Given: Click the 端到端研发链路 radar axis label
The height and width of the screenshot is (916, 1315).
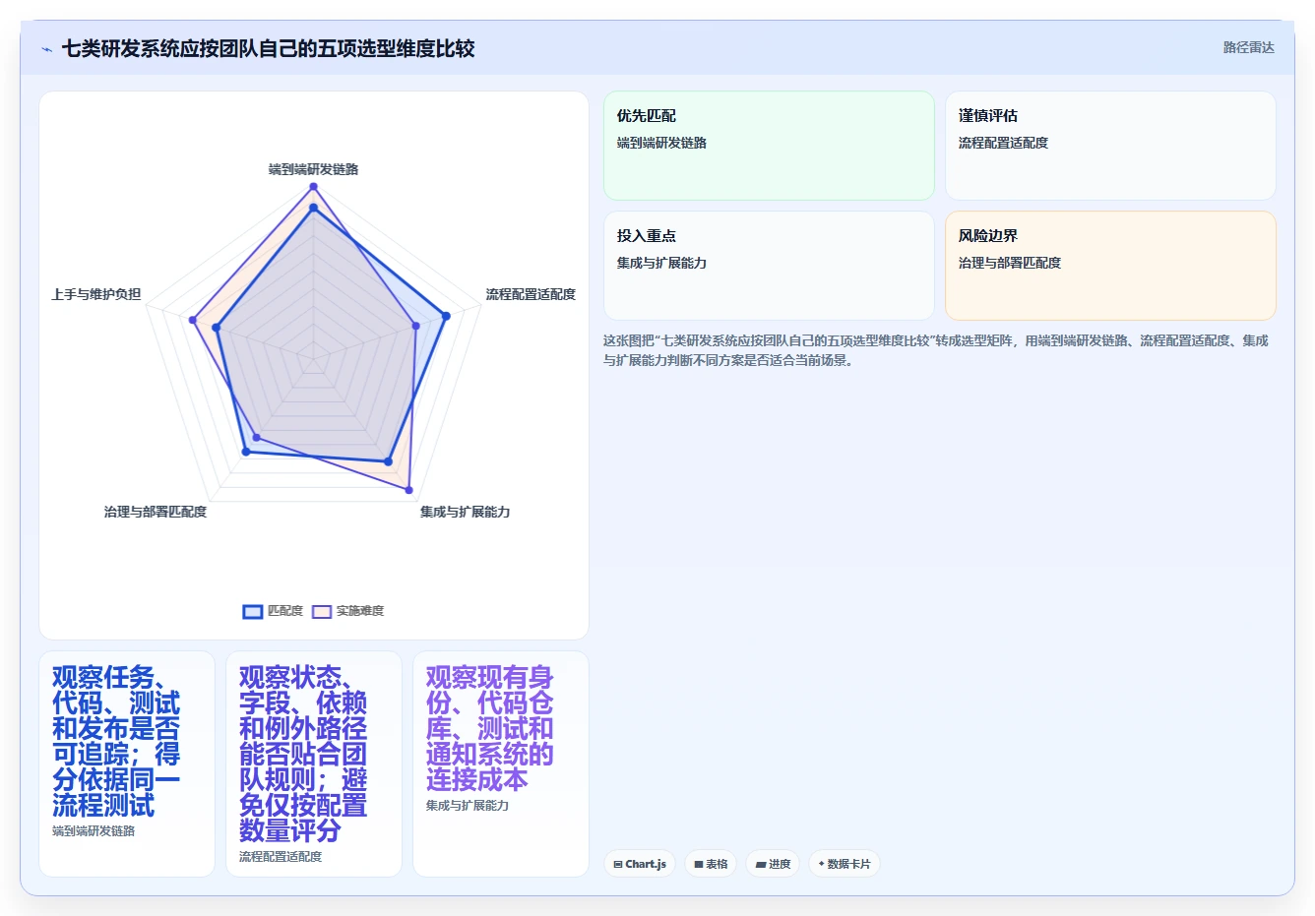Looking at the screenshot, I should 313,169.
